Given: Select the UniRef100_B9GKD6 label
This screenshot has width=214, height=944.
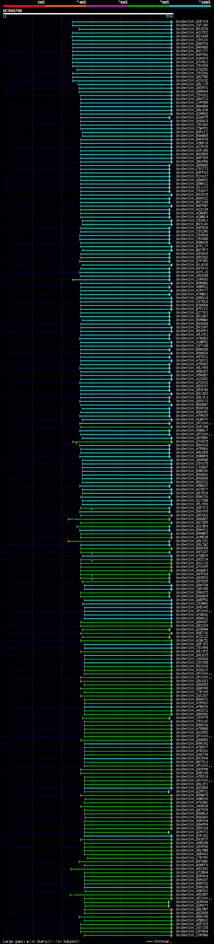Looking at the screenshot, I should 192,478.
